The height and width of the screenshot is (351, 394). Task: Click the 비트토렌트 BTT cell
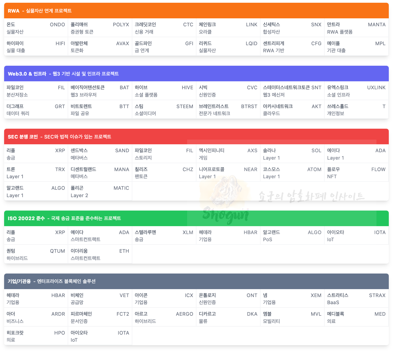tap(100, 110)
